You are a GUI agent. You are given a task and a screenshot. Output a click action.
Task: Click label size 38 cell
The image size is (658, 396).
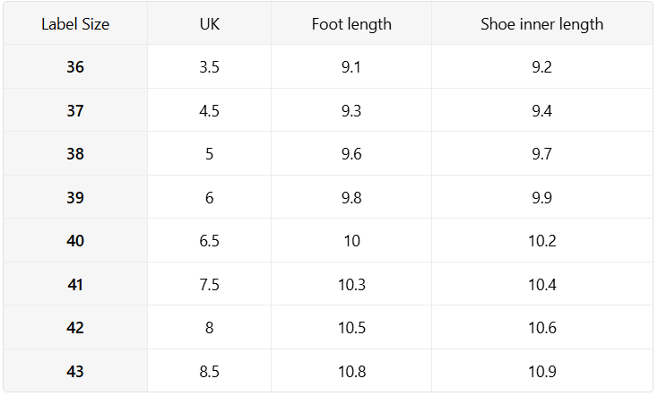coord(75,154)
